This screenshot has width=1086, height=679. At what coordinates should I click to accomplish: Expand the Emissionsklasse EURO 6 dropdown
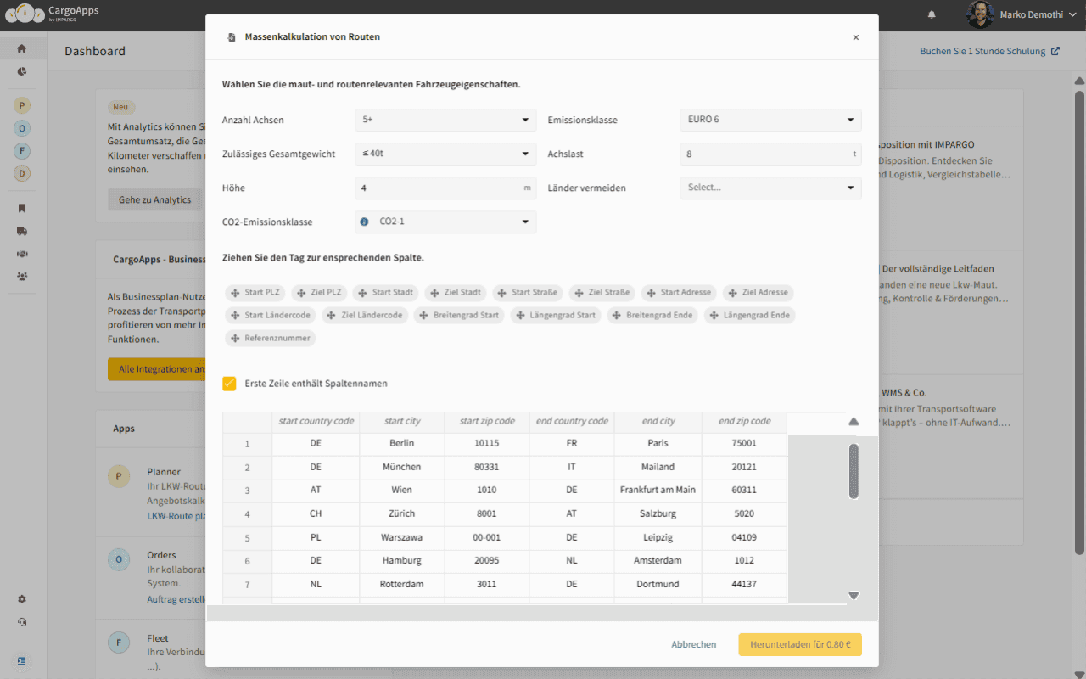[770, 120]
